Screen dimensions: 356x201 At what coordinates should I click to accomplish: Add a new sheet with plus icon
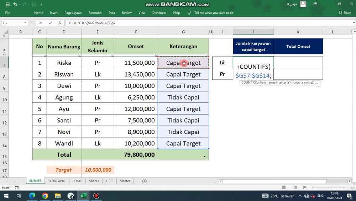click(x=145, y=181)
